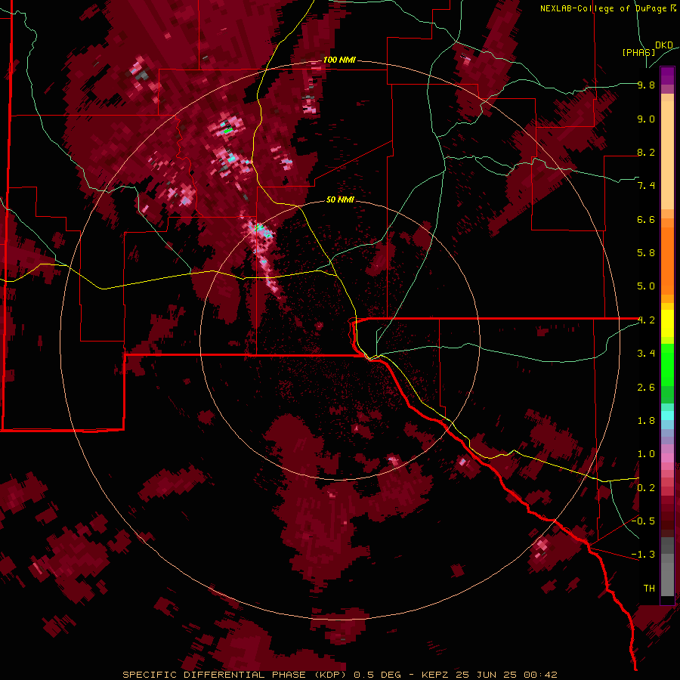Click the 5.0 scale value
This screenshot has height=680, width=680.
tap(646, 286)
